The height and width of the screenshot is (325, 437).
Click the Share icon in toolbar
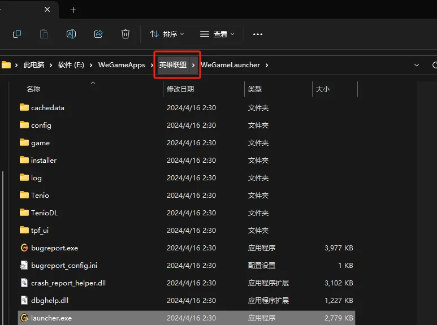[98, 34]
